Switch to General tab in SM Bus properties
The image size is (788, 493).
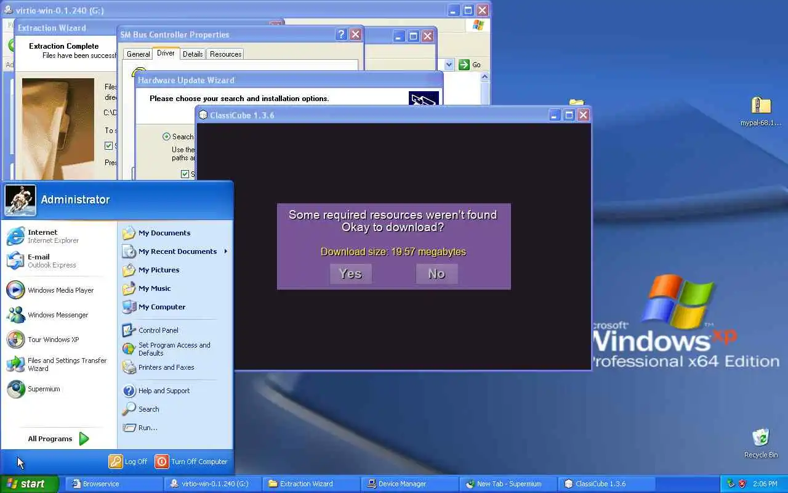138,54
